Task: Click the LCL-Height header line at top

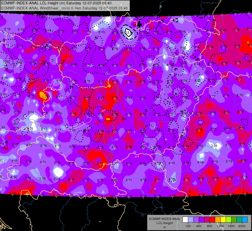Action: pos(56,3)
